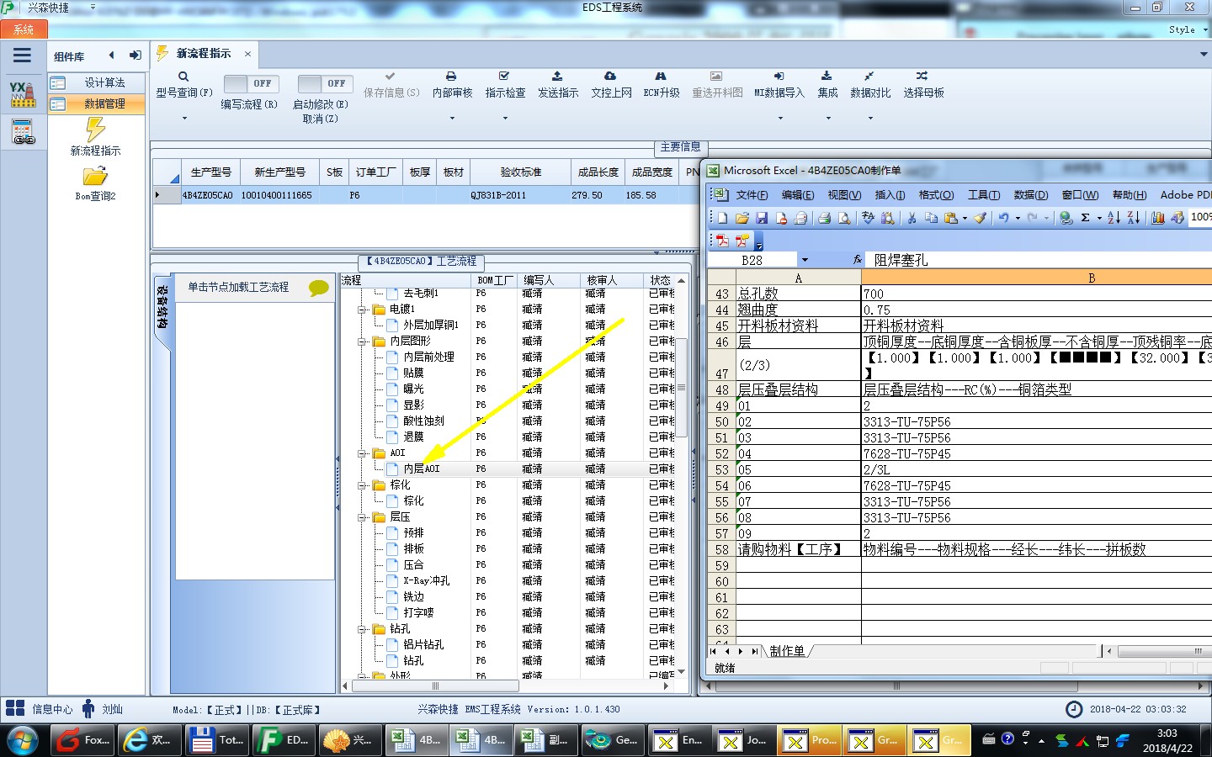Screen dimensions: 1212x757
Task: Open the Excel Name Box dropdown arrow
Action: click(x=805, y=260)
